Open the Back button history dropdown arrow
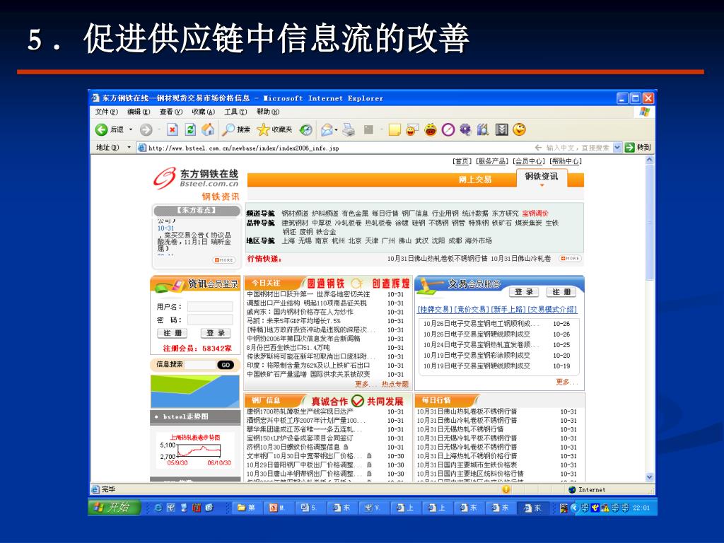Image resolution: width=724 pixels, height=543 pixels. 131,130
